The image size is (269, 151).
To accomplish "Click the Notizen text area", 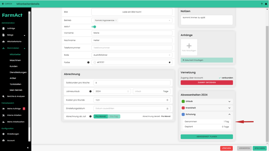I will pyautogui.click(x=207, y=20).
